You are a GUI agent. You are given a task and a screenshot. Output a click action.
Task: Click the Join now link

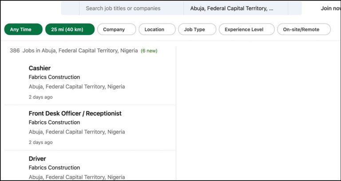pyautogui.click(x=330, y=8)
